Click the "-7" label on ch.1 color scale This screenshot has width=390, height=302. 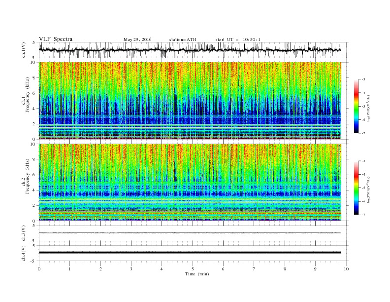click(x=363, y=133)
